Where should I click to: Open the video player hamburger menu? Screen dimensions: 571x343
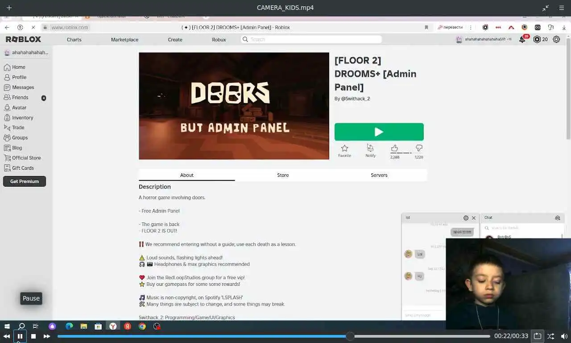(562, 8)
